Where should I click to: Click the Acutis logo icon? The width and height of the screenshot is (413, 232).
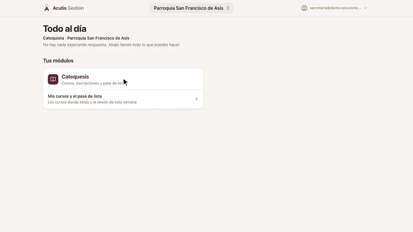[46, 8]
